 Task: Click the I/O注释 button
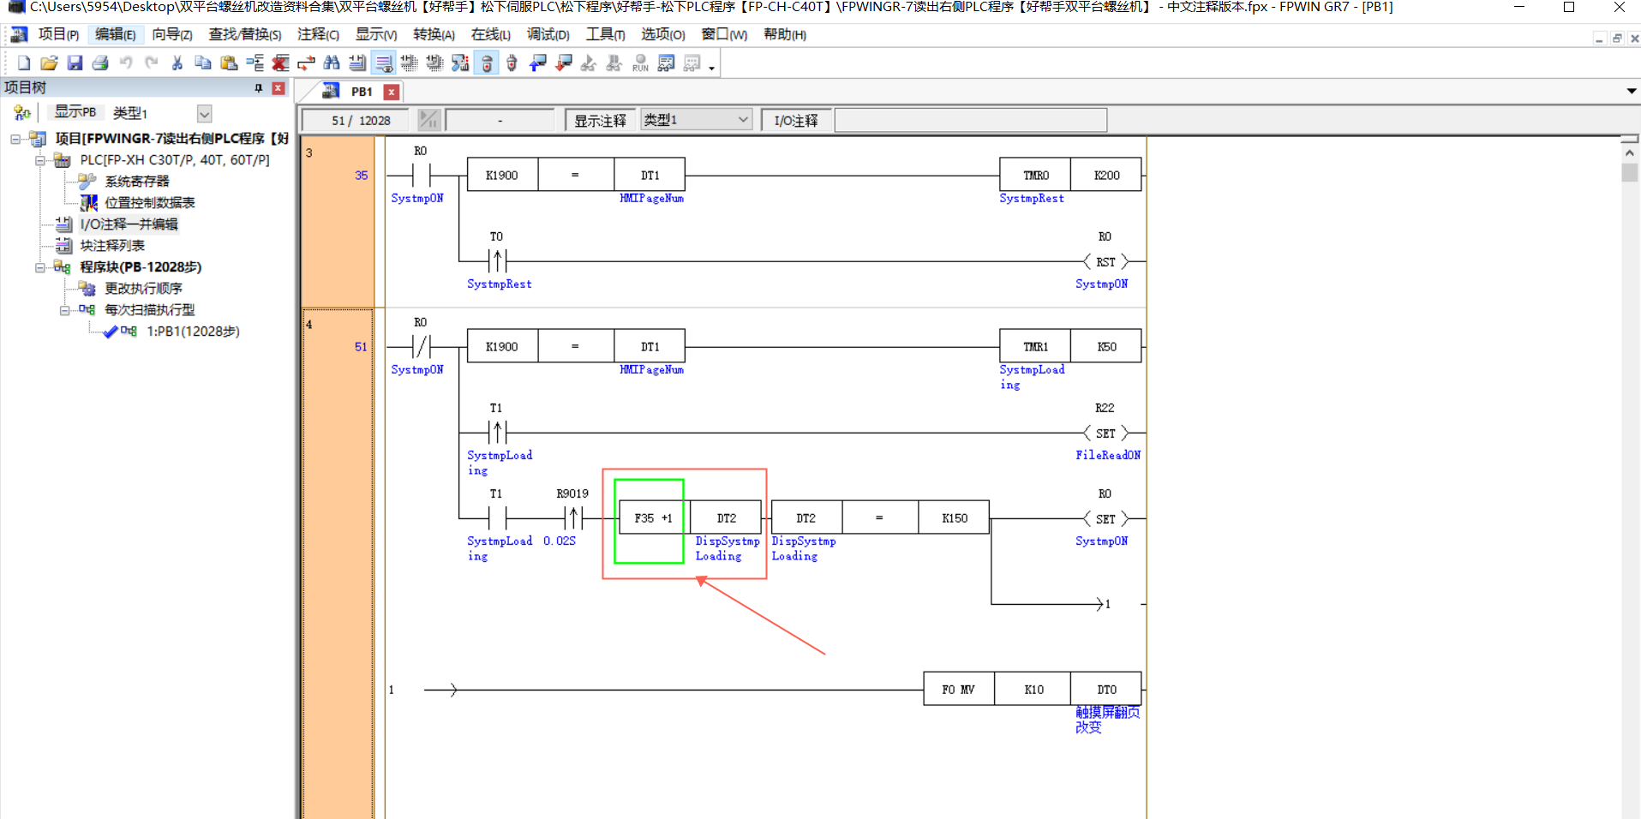[x=795, y=121]
